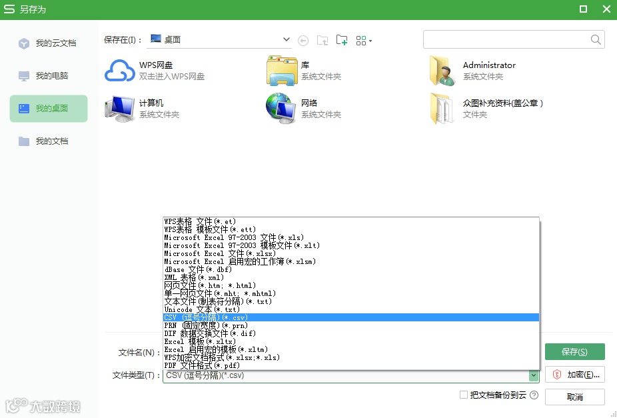Choose 文本文件(制表符分隔)(*.txt) type
This screenshot has height=418, width=617.
pyautogui.click(x=351, y=301)
